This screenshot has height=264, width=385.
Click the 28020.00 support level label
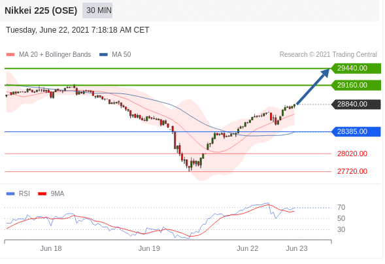click(x=352, y=154)
